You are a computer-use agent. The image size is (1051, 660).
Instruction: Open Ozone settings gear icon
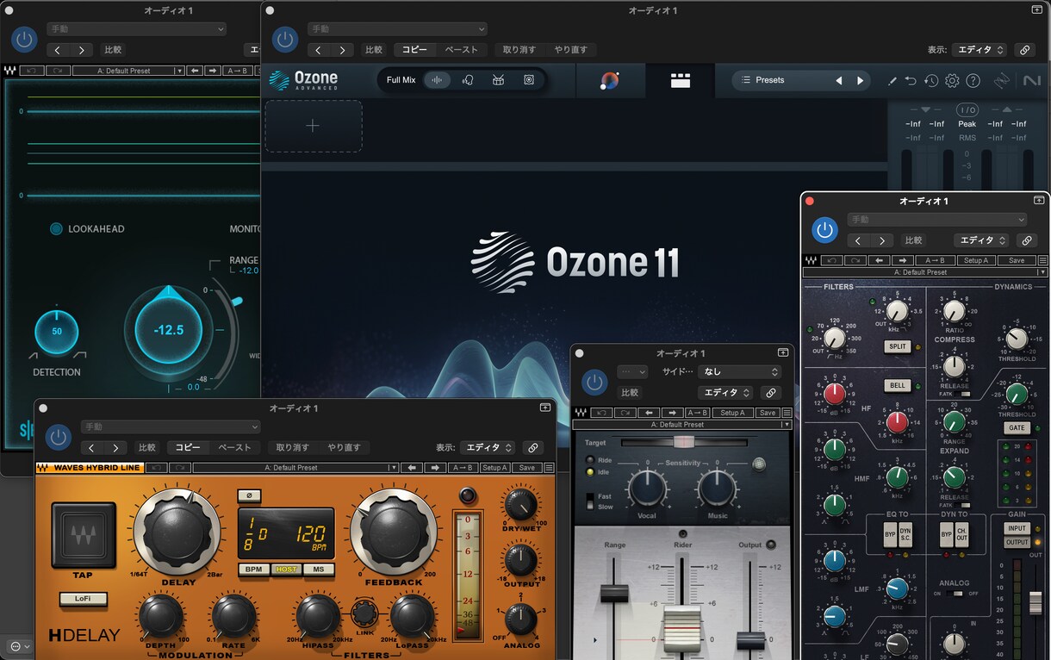[952, 81]
